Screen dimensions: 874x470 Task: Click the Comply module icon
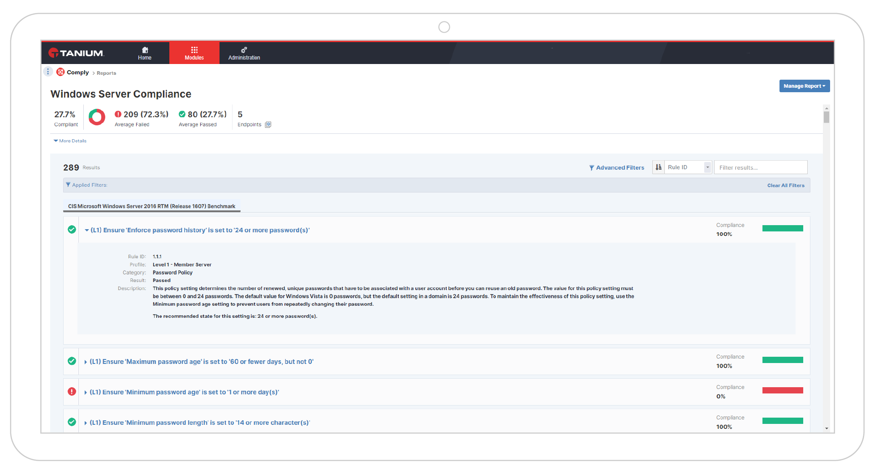coord(60,72)
